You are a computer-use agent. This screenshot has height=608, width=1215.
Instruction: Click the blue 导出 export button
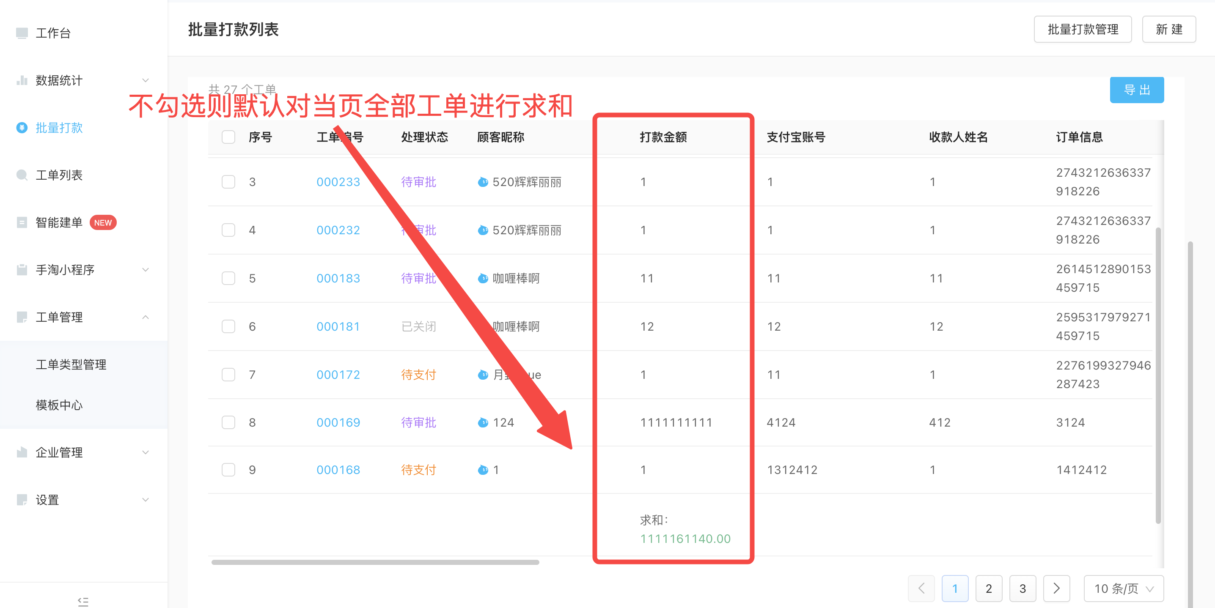[x=1137, y=90]
